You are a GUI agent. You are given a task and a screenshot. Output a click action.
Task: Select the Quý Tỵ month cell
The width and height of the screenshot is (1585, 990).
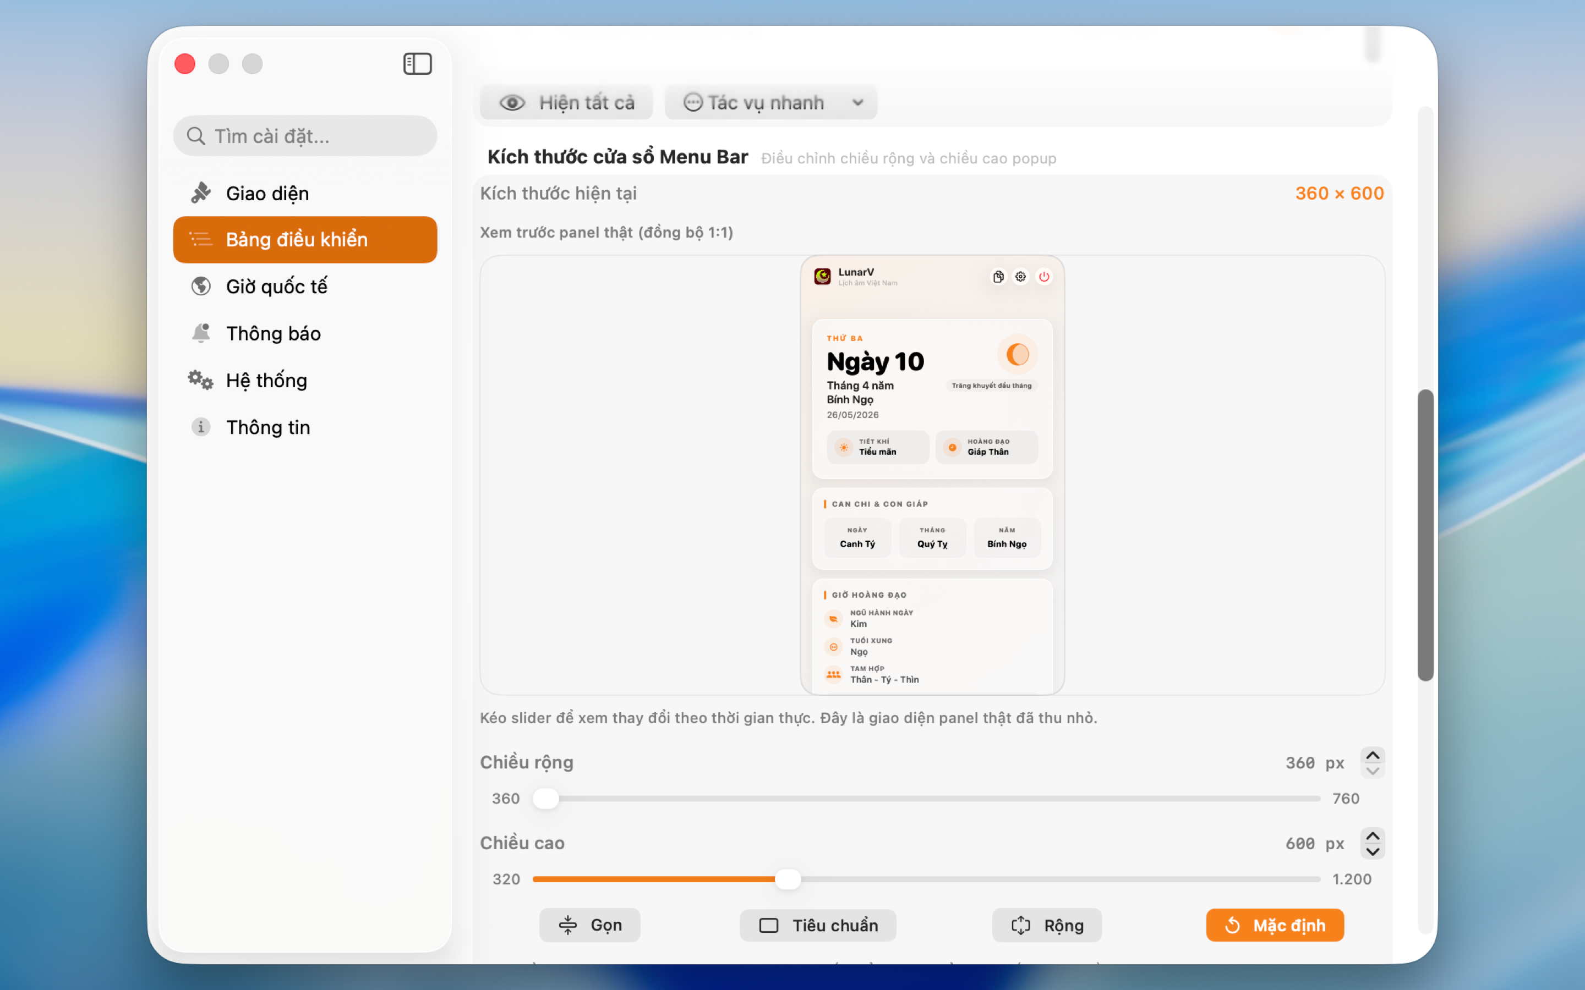pyautogui.click(x=932, y=537)
